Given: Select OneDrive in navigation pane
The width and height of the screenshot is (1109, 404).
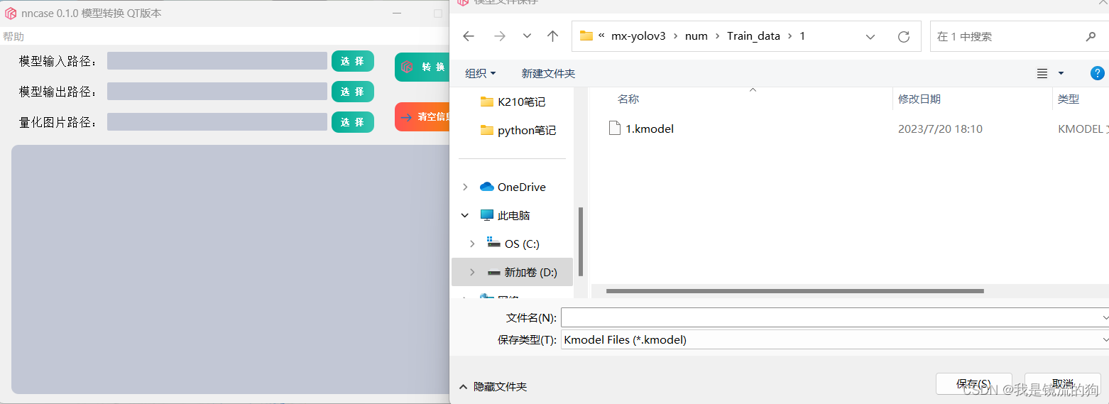Looking at the screenshot, I should tap(513, 187).
